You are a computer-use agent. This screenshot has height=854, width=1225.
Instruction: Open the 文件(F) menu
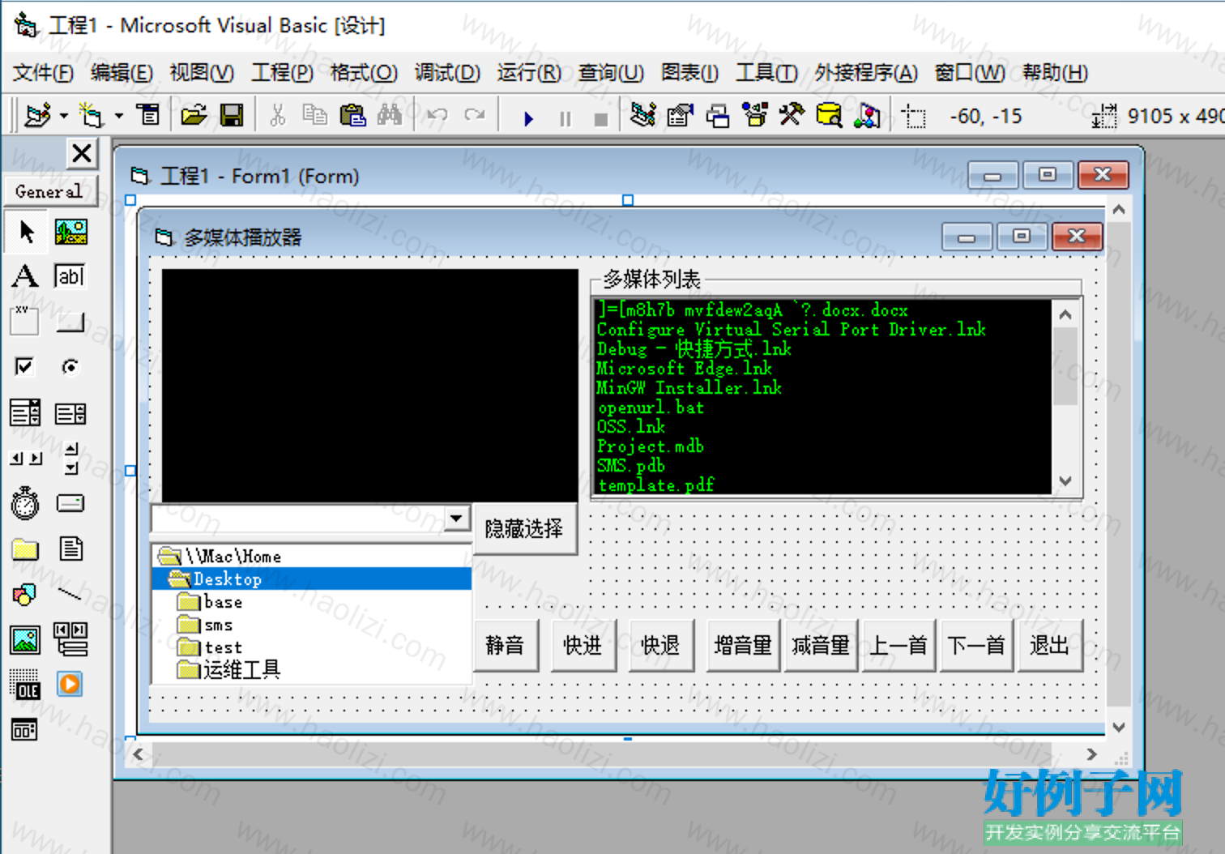click(42, 73)
